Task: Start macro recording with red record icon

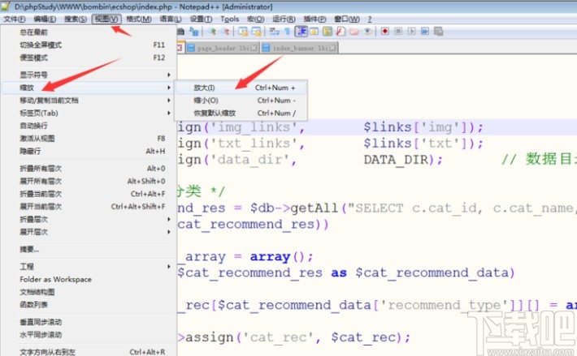Action: (x=385, y=31)
